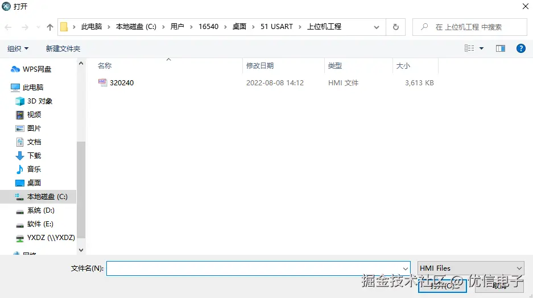Go forward with the right arrow
533x298 pixels.
[25, 27]
